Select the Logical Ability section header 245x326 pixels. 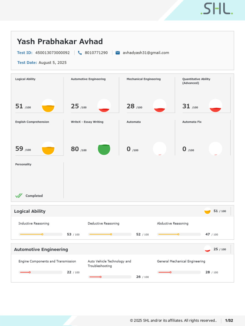tap(30, 211)
